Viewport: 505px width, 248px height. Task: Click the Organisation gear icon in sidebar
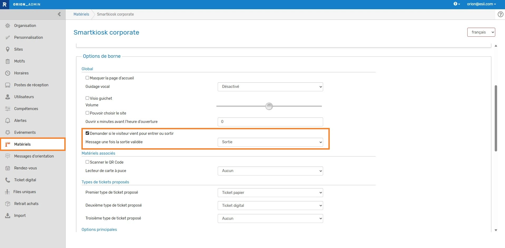pyautogui.click(x=8, y=26)
